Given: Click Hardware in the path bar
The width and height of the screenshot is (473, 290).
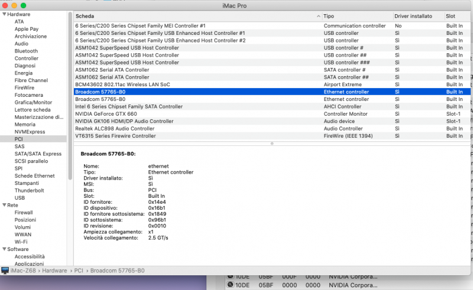Looking at the screenshot, I should [54, 271].
